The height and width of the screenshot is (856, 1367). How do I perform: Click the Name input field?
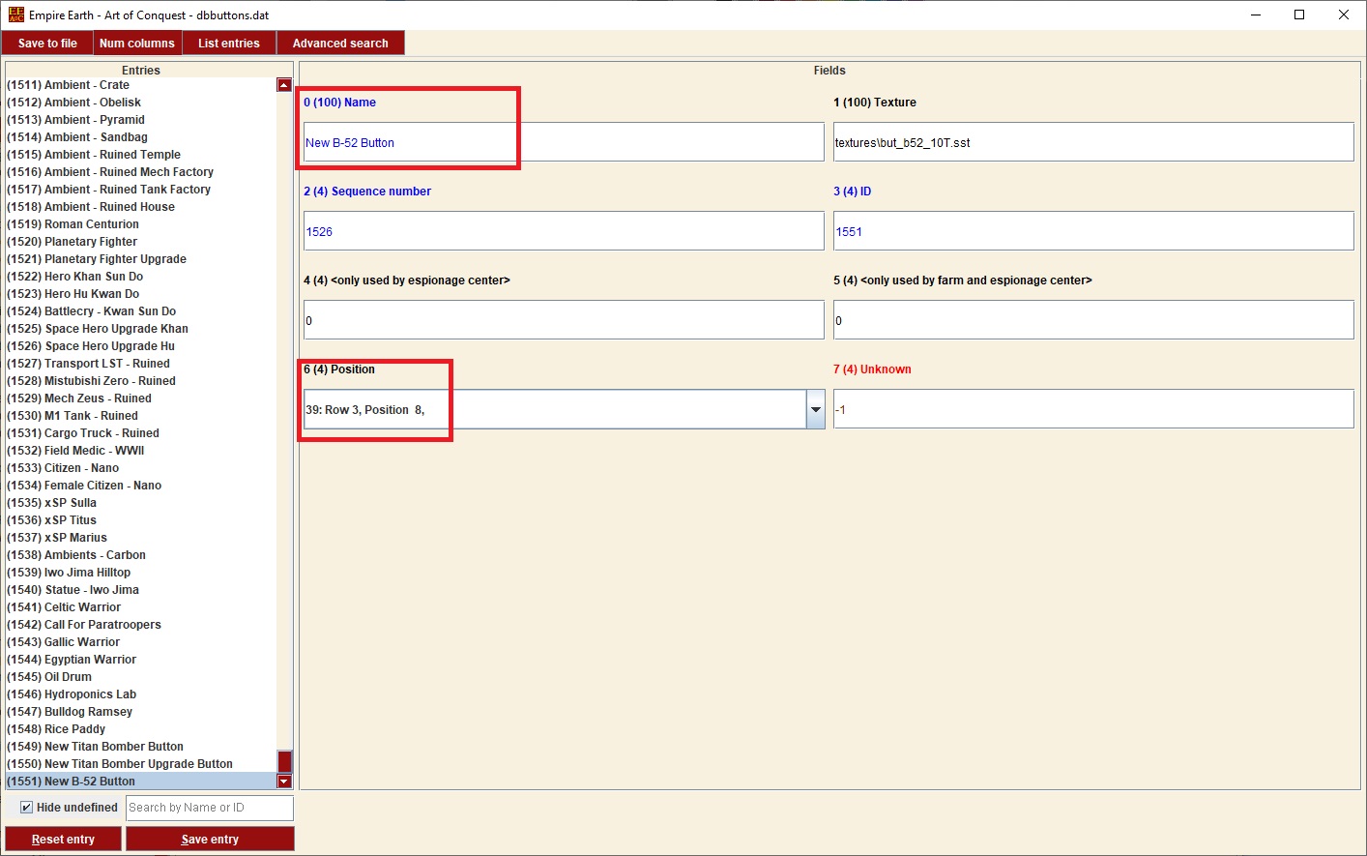564,142
